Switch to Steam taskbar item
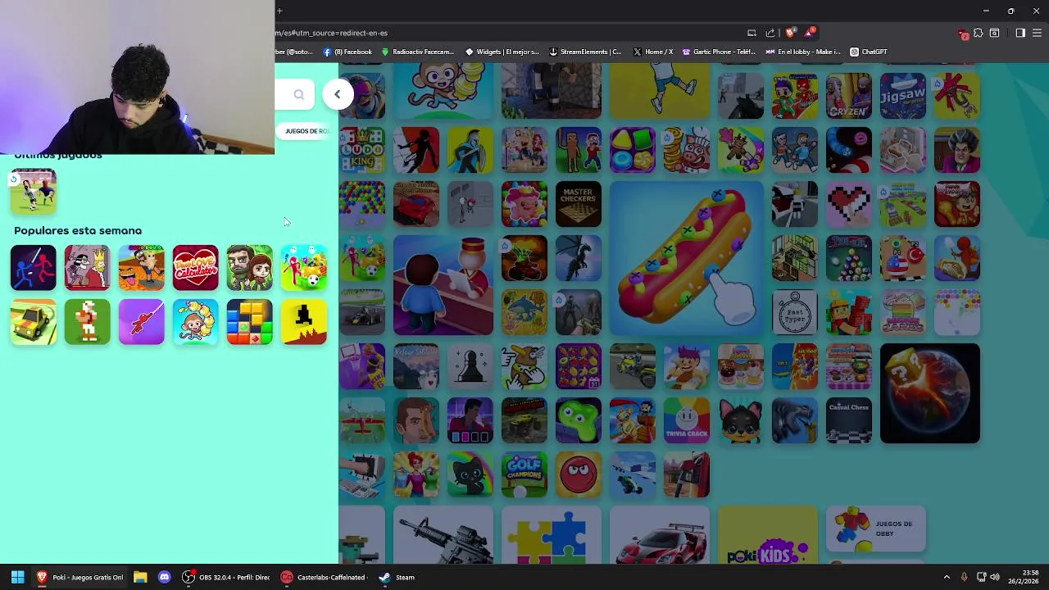The image size is (1049, 590). pyautogui.click(x=397, y=577)
